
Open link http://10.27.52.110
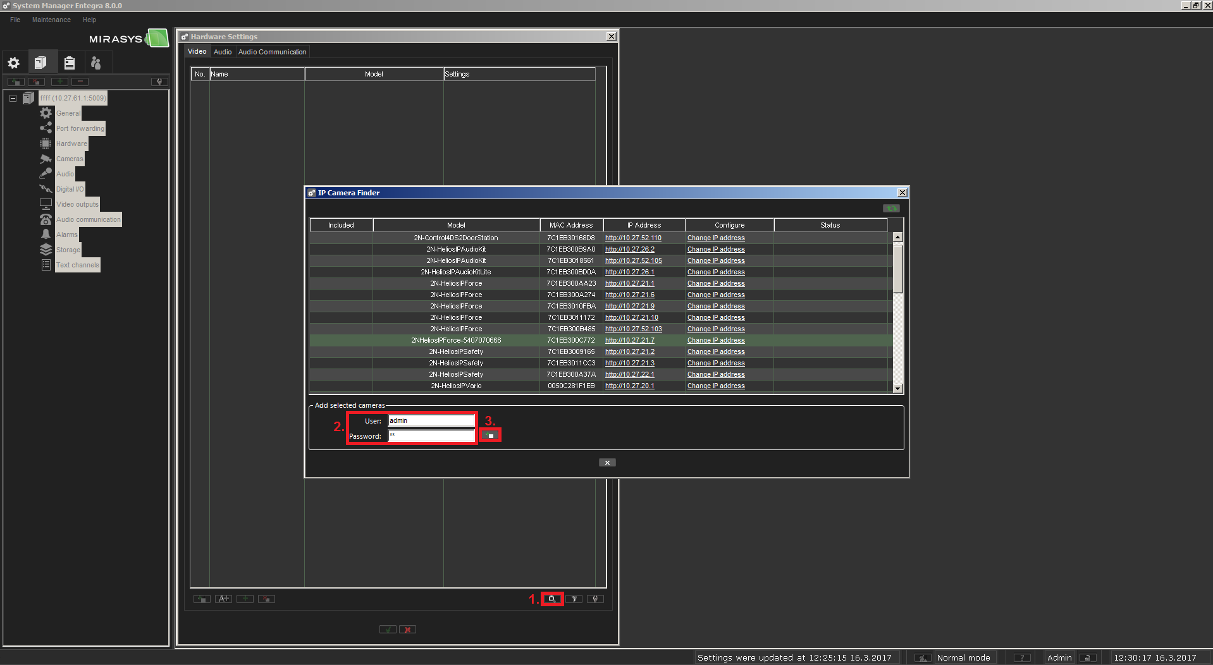pyautogui.click(x=633, y=238)
